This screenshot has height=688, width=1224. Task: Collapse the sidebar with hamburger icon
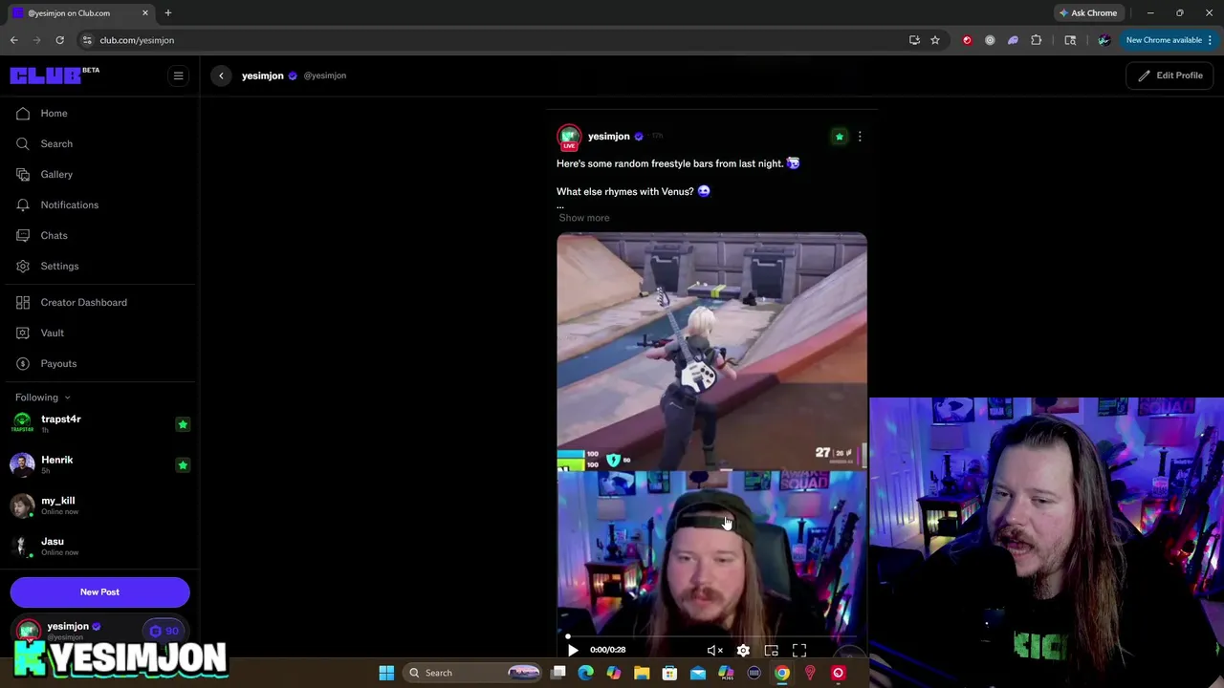tap(178, 75)
